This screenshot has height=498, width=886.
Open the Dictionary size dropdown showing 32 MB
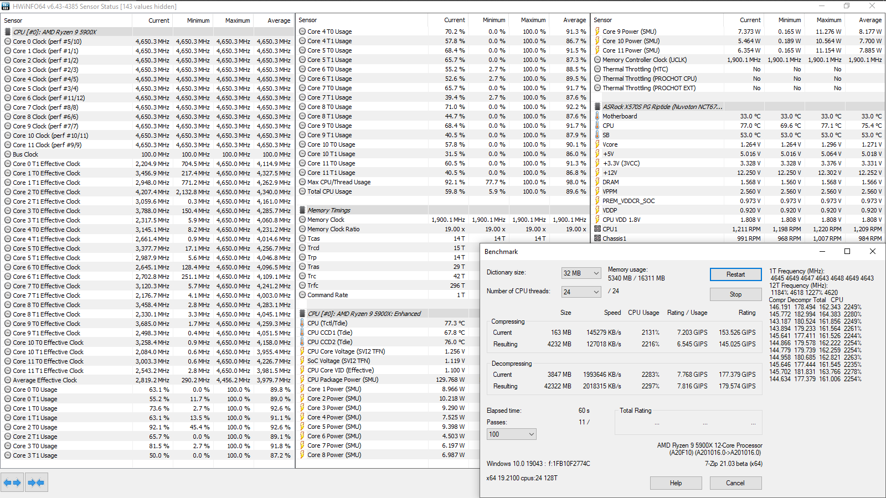581,273
